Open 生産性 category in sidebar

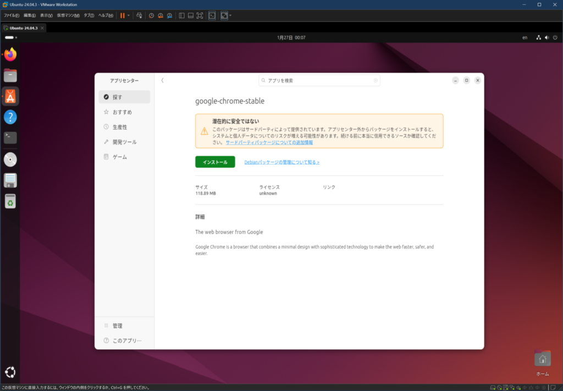tap(124, 127)
